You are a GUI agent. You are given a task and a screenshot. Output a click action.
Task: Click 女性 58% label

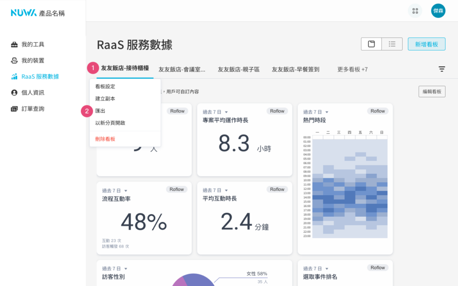257,274
